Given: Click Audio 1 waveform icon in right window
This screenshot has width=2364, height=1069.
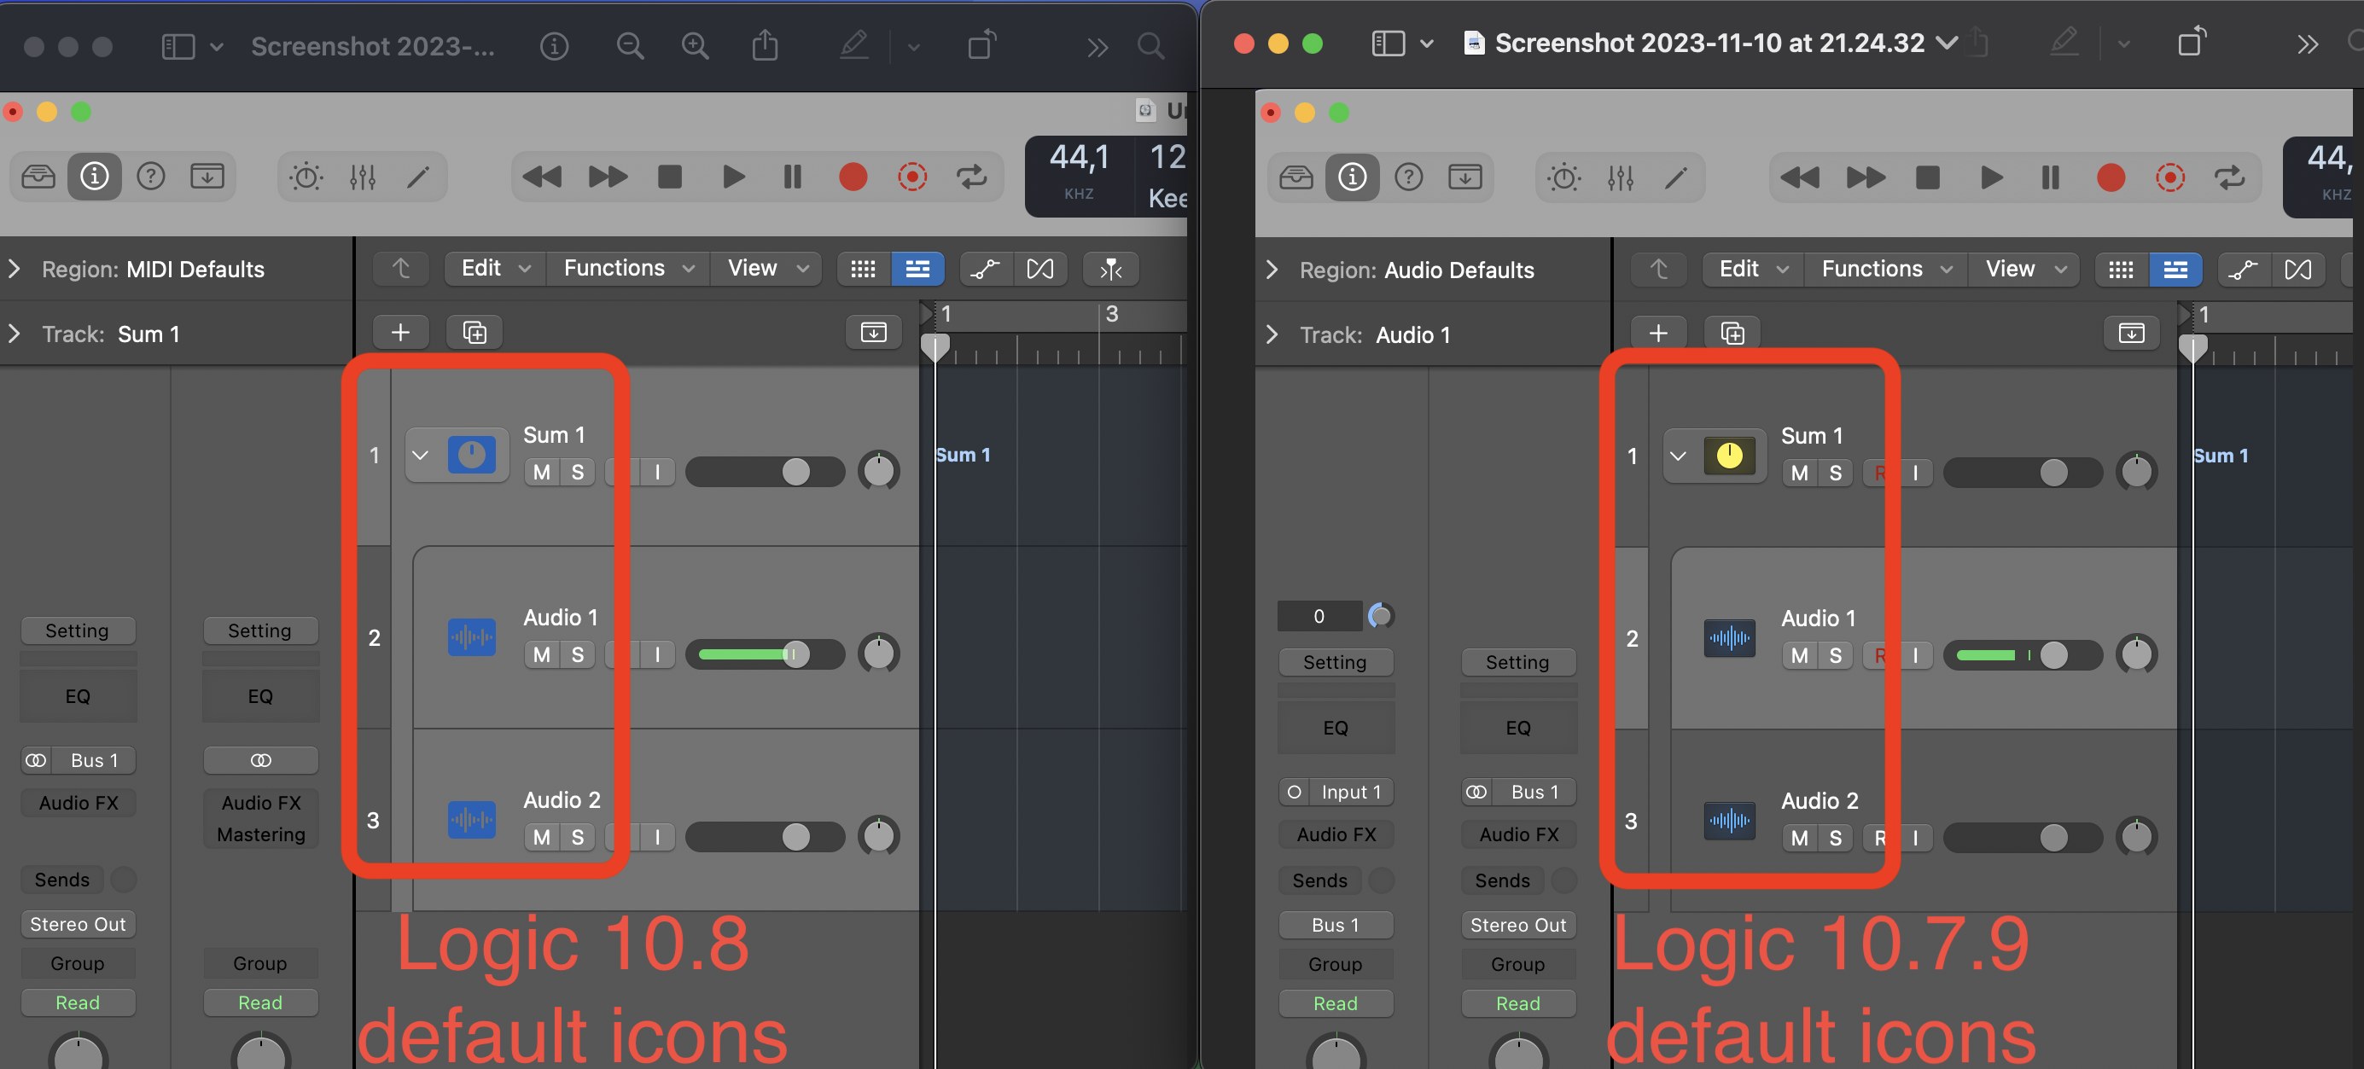Looking at the screenshot, I should [x=1730, y=639].
